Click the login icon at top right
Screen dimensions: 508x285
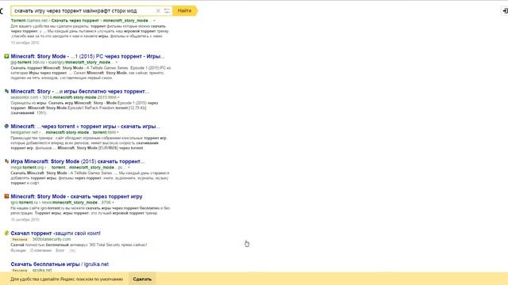point(505,10)
